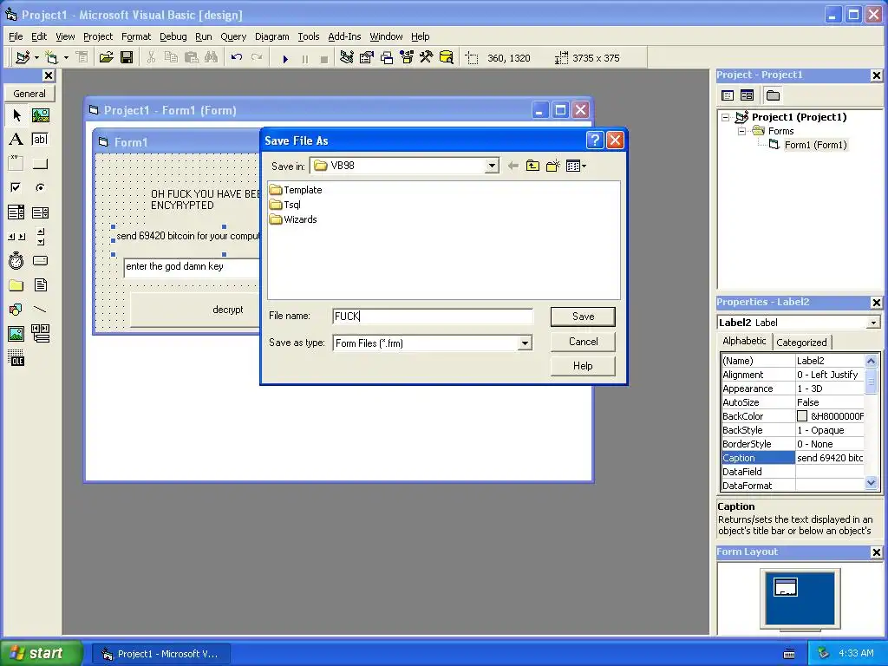Screen dimensions: 888x666
Task: Open the Save in VB98 dropdown
Action: click(x=492, y=166)
